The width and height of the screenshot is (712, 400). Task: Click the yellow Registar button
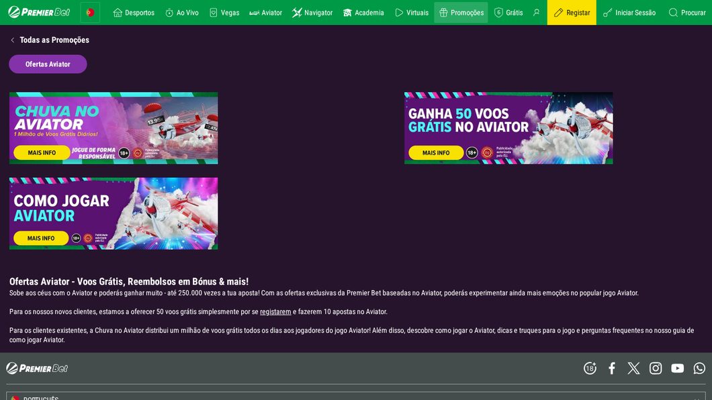(572, 13)
